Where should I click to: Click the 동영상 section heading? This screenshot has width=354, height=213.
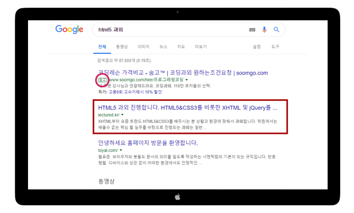(106, 181)
